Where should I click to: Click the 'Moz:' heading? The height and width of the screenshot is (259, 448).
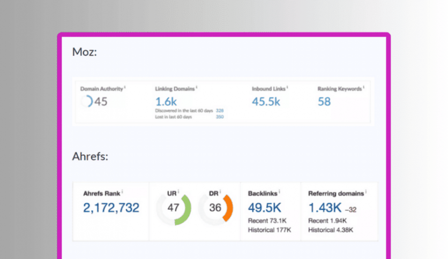coord(85,52)
